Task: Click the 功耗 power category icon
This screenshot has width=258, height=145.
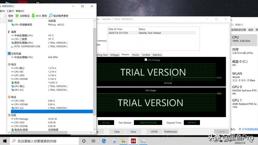Action: click(x=9, y=115)
